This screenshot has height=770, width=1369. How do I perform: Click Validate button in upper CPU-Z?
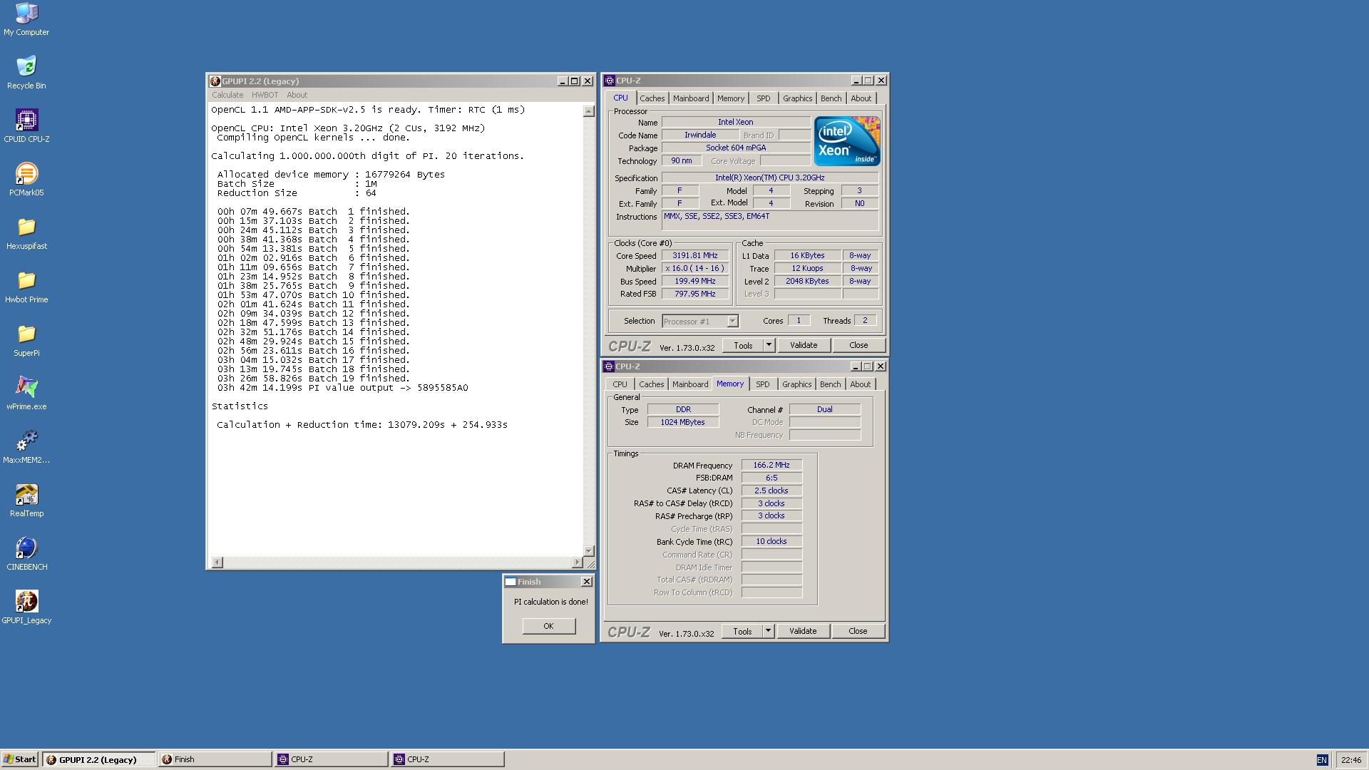804,345
